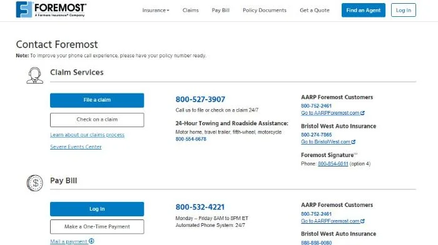Viewport: 438px width, 245px height.
Task: Call claims number 800-527-3907
Action: [x=200, y=99]
